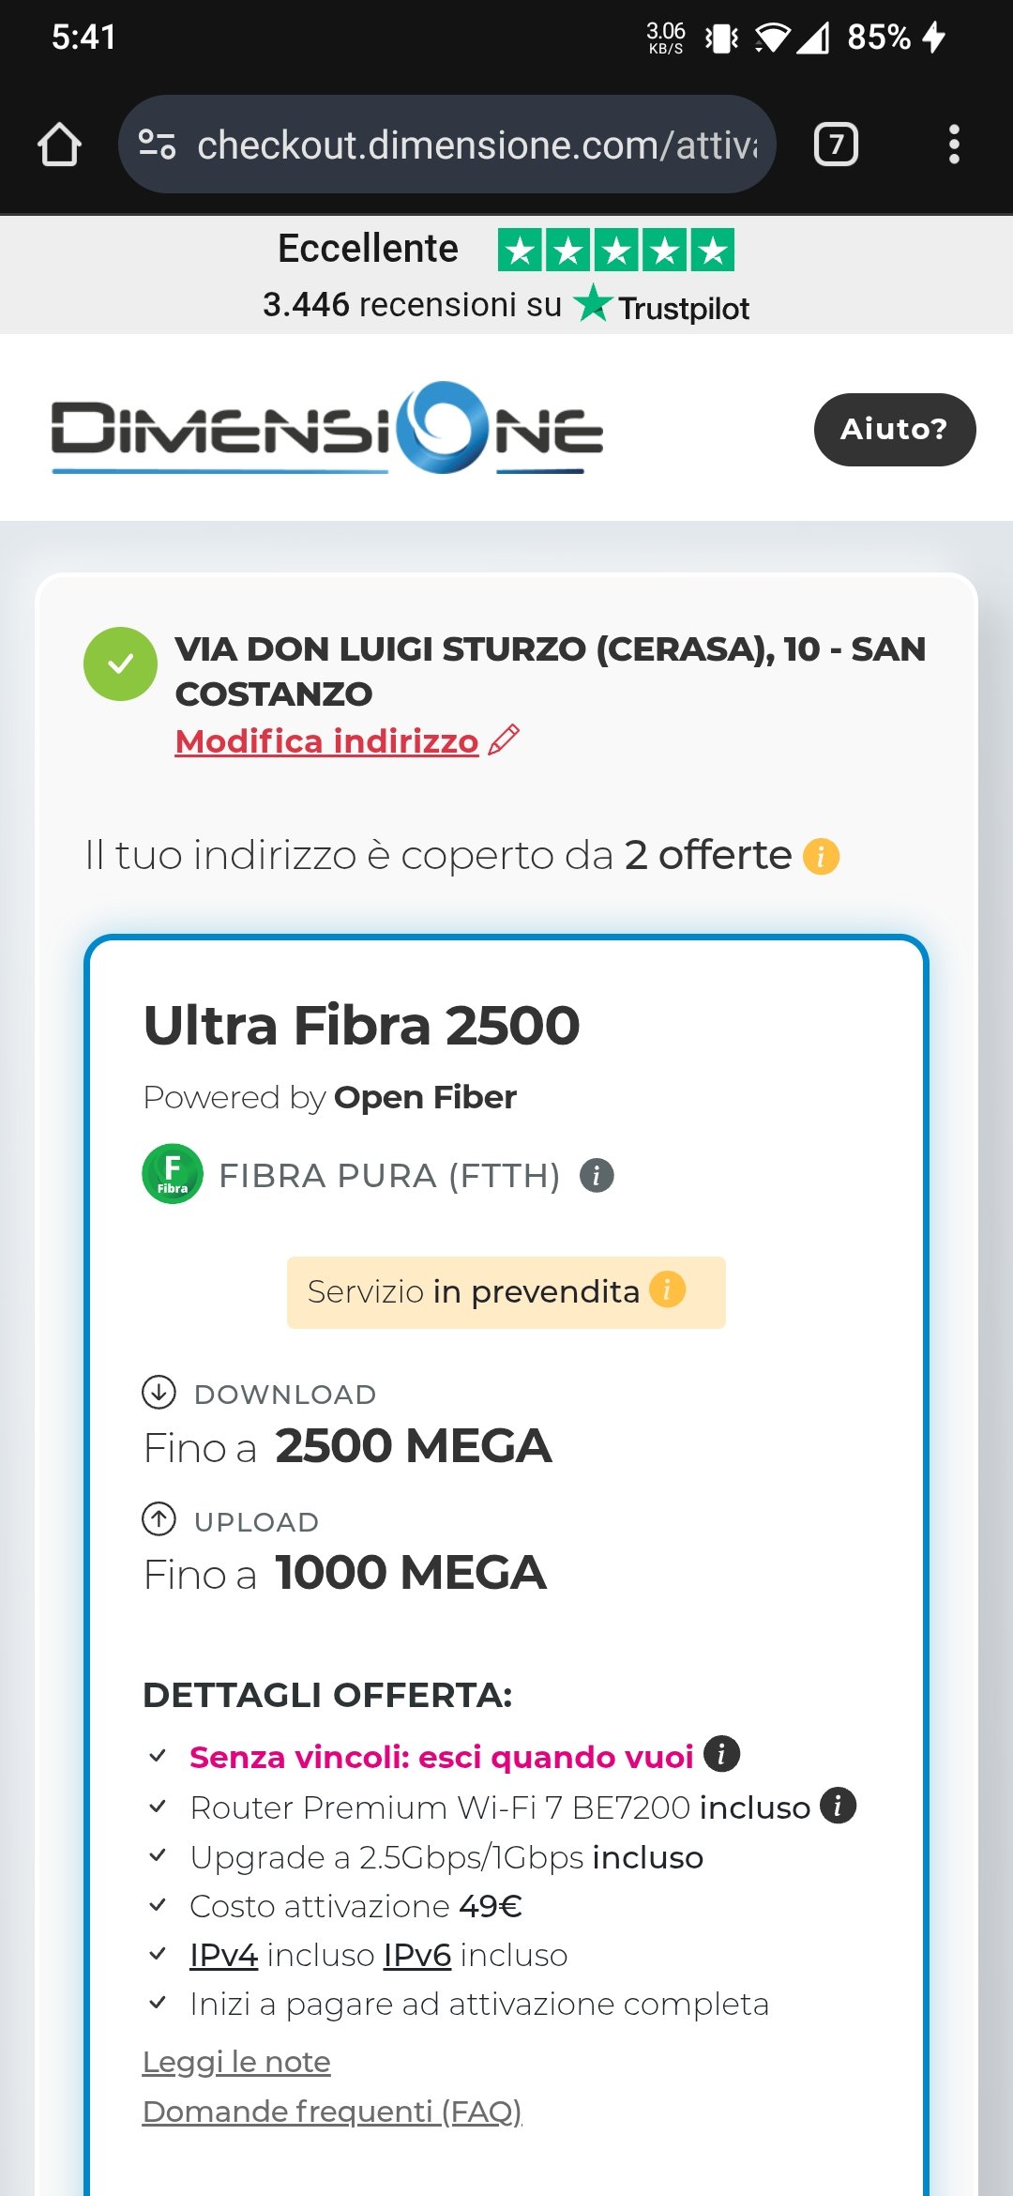The width and height of the screenshot is (1013, 2196).
Task: Follow the IPv4 link
Action: pyautogui.click(x=223, y=1955)
